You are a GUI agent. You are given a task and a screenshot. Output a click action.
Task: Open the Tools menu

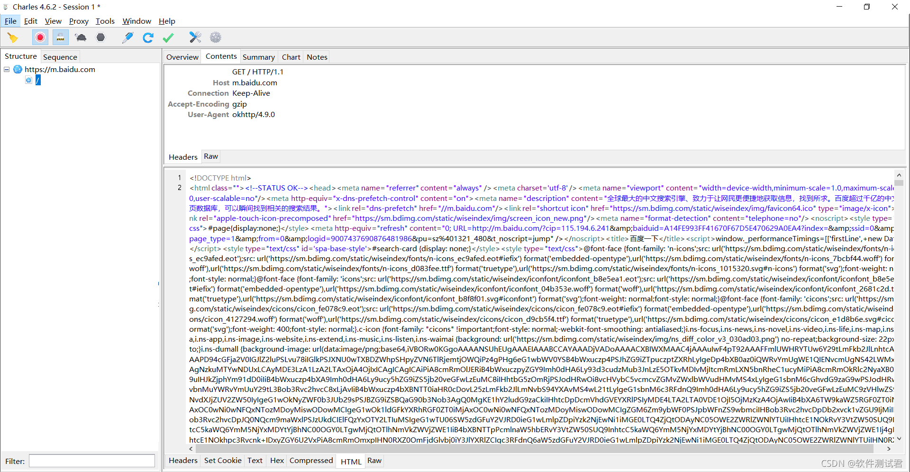click(105, 21)
